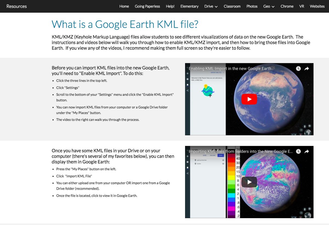The height and width of the screenshot is (225, 329).
Task: Play the Importing KML files from Folders video
Action: coord(249,182)
